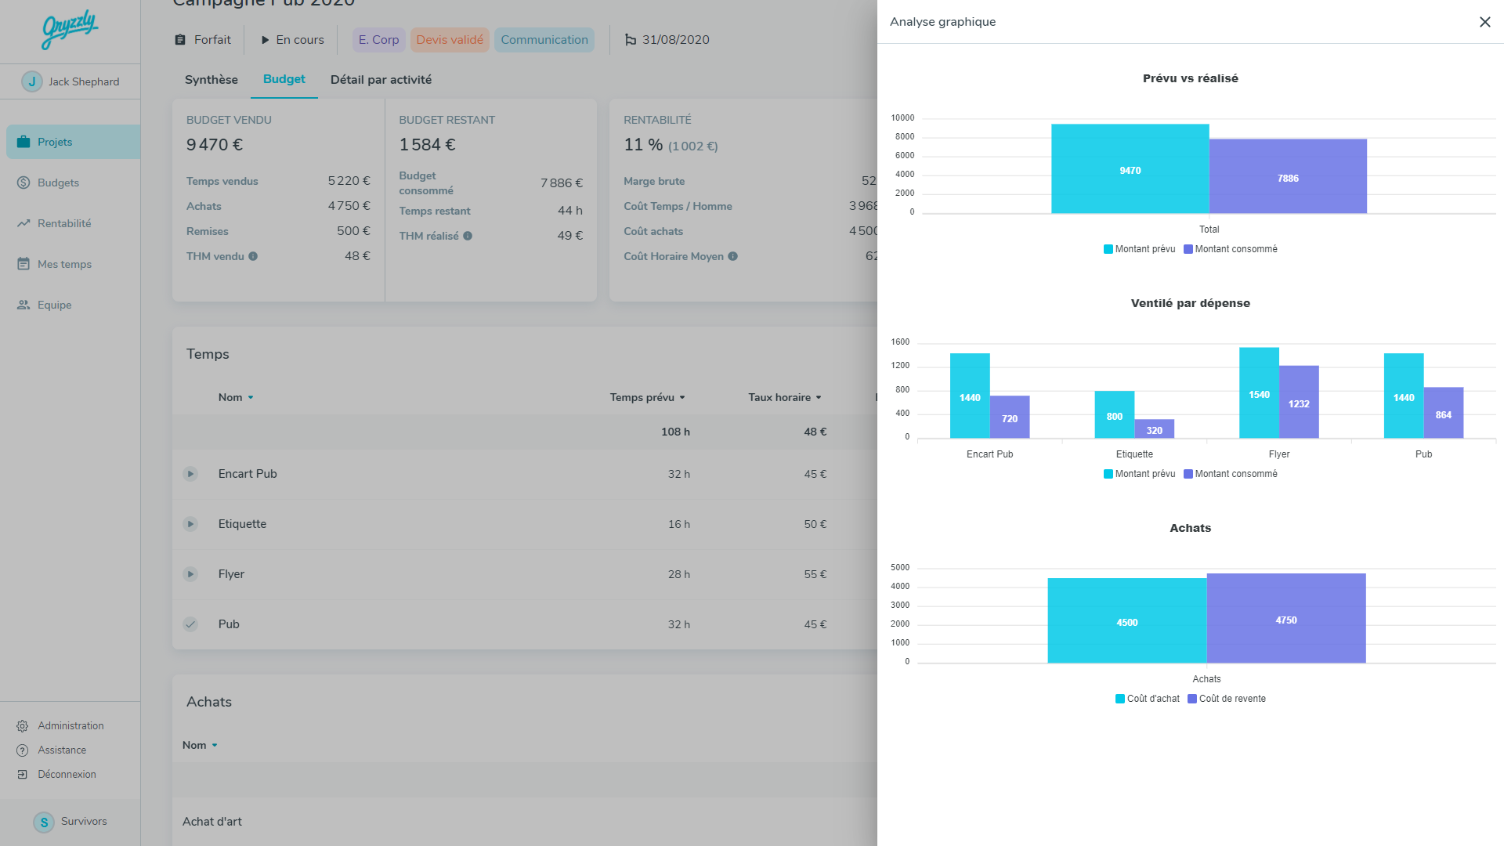Click the Budgets dollar icon
The image size is (1504, 846).
(23, 183)
